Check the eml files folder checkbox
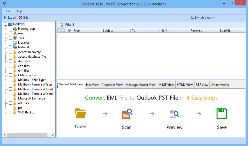The image size is (248, 146). point(10,71)
